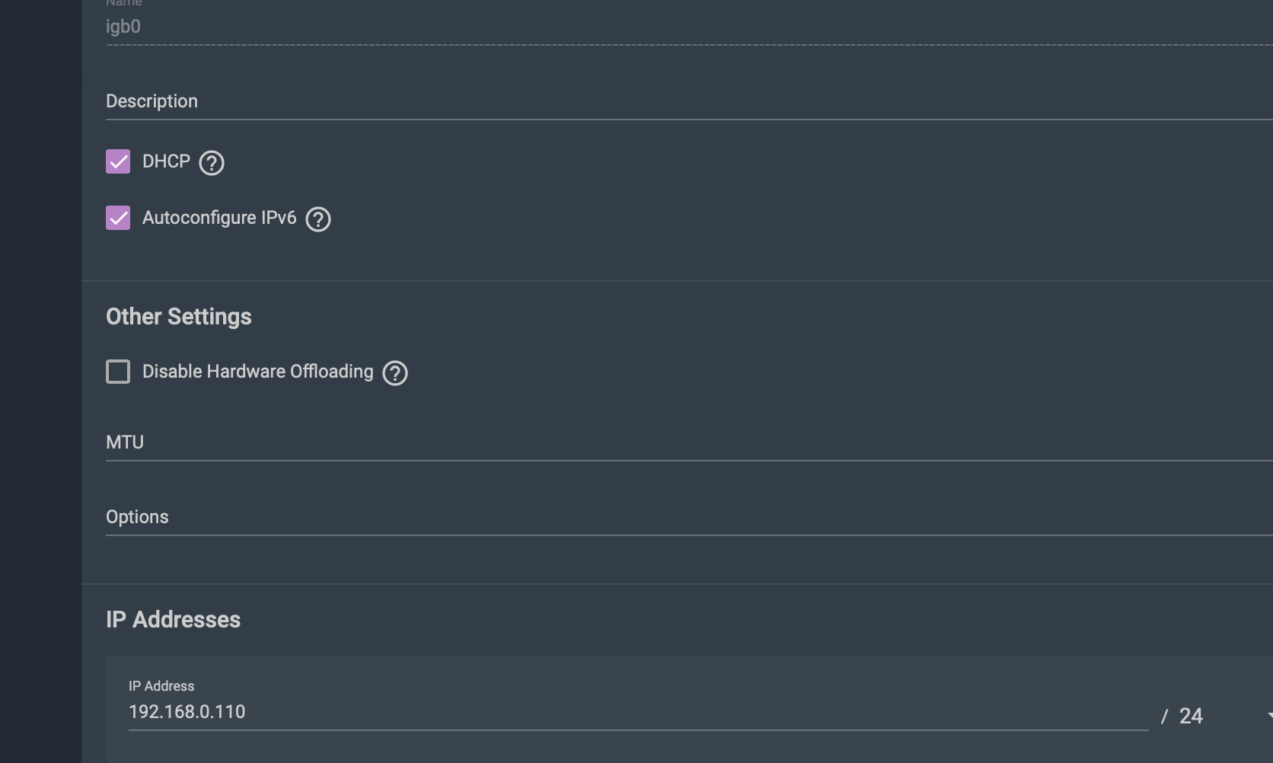This screenshot has height=763, width=1273.
Task: Click into the MTU field
Action: click(x=689, y=442)
